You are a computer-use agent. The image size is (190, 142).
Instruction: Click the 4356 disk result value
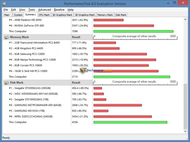pyautogui.click(x=75, y=122)
